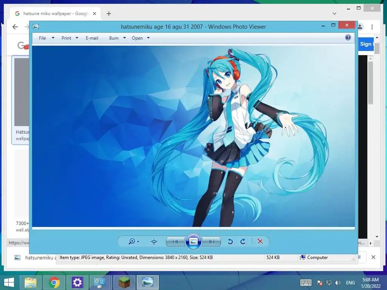Click the 524 KB size status cell
This screenshot has width=387, height=290.
point(273,258)
